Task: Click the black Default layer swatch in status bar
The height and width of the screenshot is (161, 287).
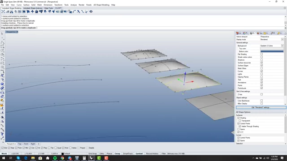Action: click(x=63, y=154)
